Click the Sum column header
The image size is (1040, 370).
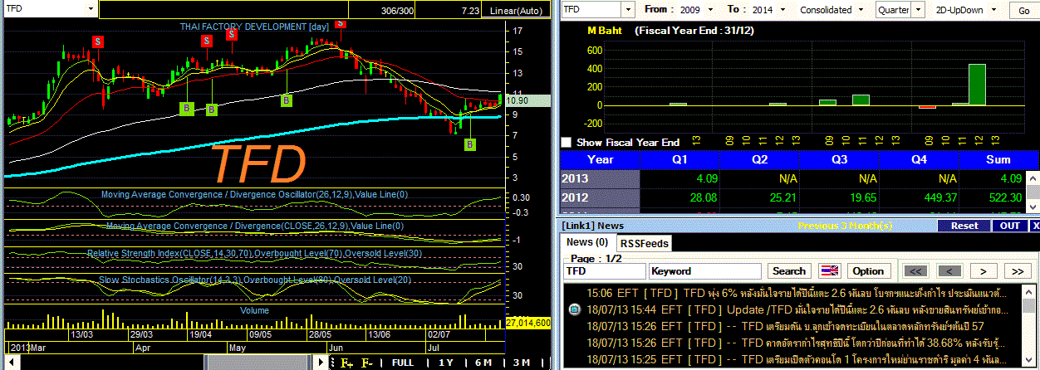click(x=998, y=159)
